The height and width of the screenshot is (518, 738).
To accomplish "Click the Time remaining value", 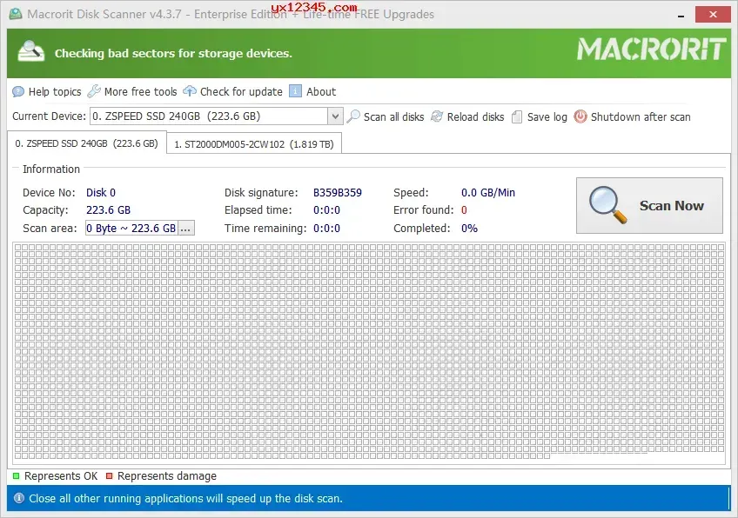I will [326, 229].
